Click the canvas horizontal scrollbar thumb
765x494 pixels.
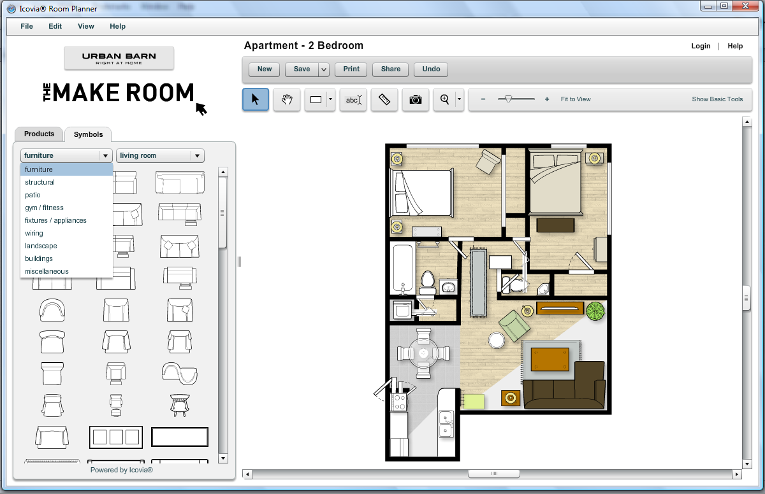pyautogui.click(x=493, y=474)
